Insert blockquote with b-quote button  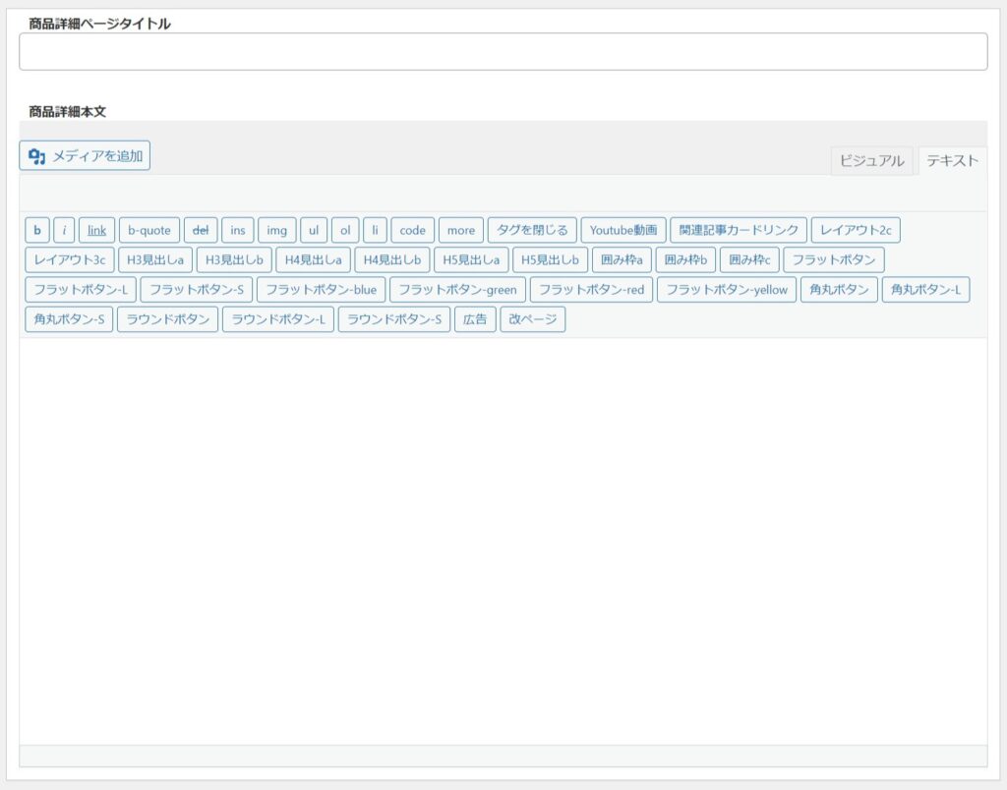[149, 230]
